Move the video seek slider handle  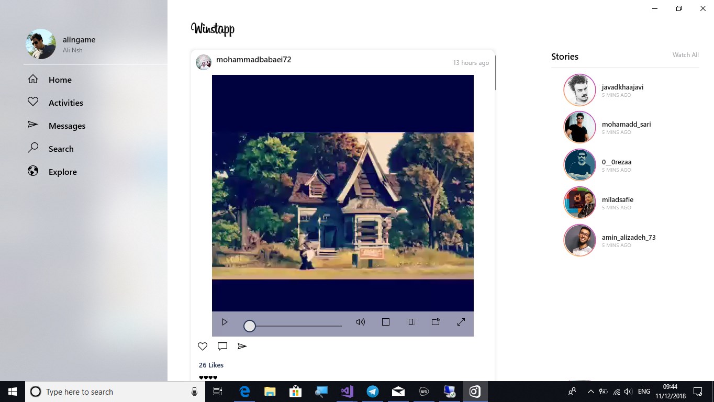point(250,326)
